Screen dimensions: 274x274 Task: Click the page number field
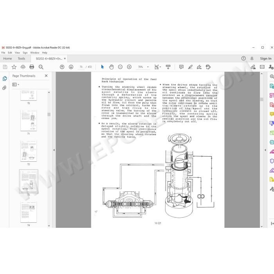point(81,67)
